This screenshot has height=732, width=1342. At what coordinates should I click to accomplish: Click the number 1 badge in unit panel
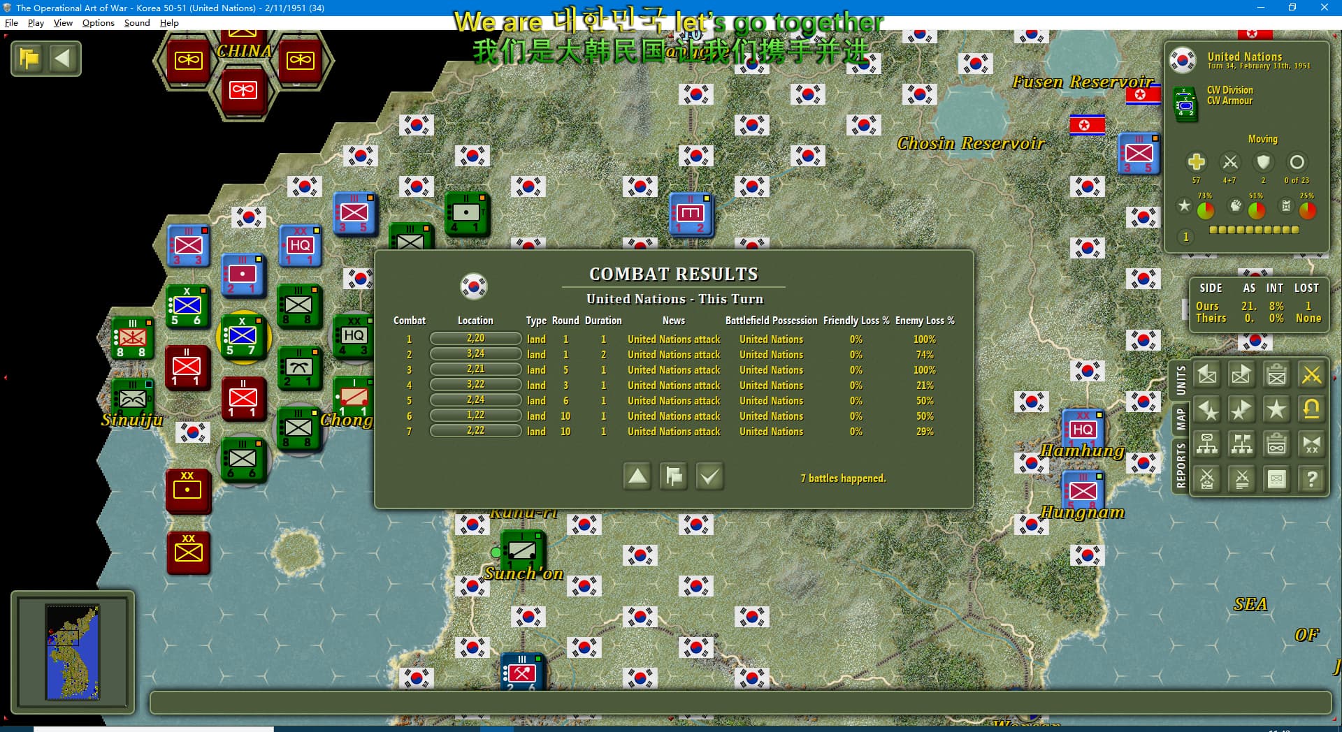point(1185,237)
